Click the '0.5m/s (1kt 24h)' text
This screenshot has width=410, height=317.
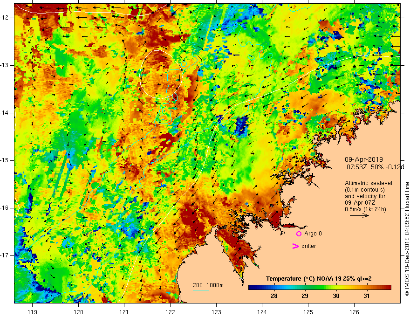click(365, 209)
